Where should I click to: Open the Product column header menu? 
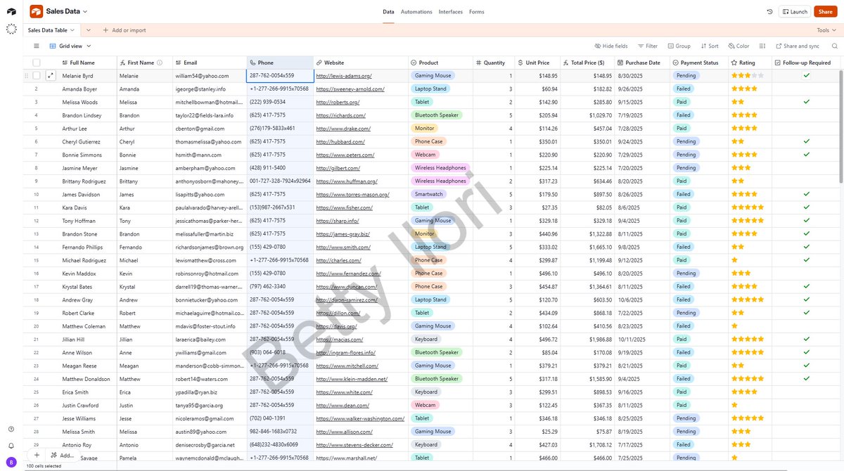[x=440, y=63]
